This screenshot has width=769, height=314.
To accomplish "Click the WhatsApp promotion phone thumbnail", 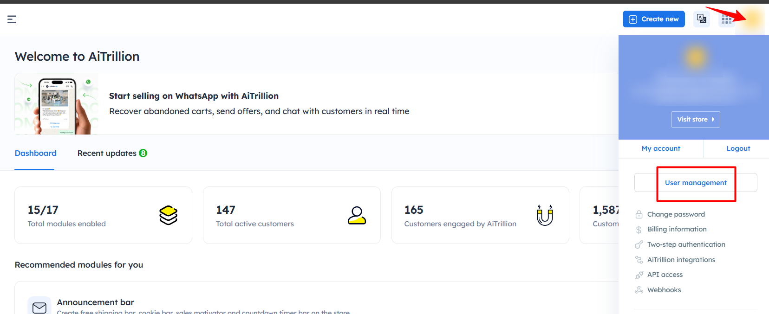I will 57,104.
